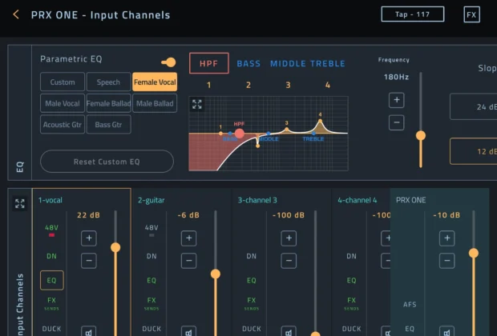Mute the 1-vocal channel speaker icon
The image size is (497, 336).
(x=89, y=331)
